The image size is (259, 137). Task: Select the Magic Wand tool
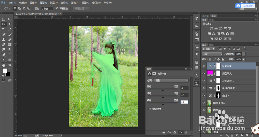coord(10,24)
